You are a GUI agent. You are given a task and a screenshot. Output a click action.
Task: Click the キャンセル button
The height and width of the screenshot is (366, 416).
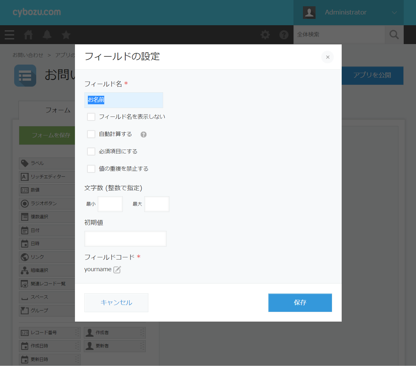tap(116, 303)
